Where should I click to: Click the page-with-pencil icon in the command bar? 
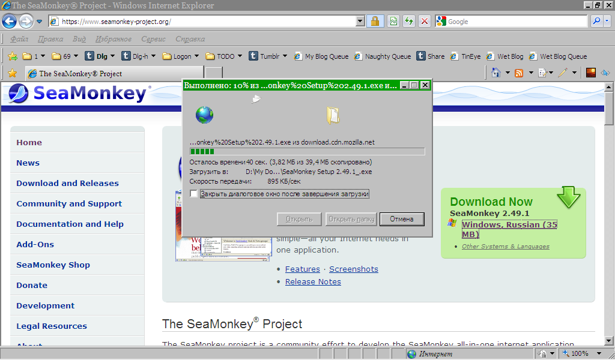click(543, 73)
